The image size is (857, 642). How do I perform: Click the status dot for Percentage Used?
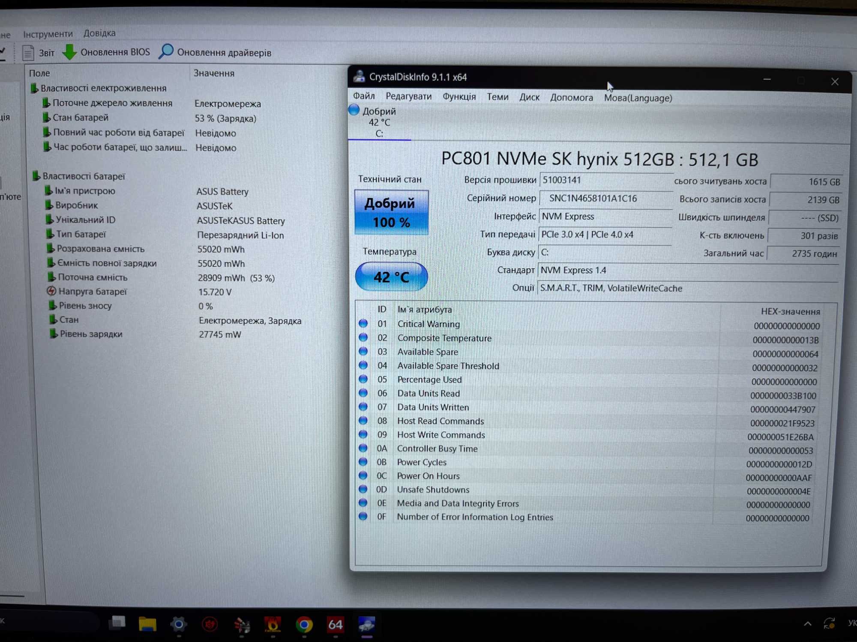tap(363, 379)
